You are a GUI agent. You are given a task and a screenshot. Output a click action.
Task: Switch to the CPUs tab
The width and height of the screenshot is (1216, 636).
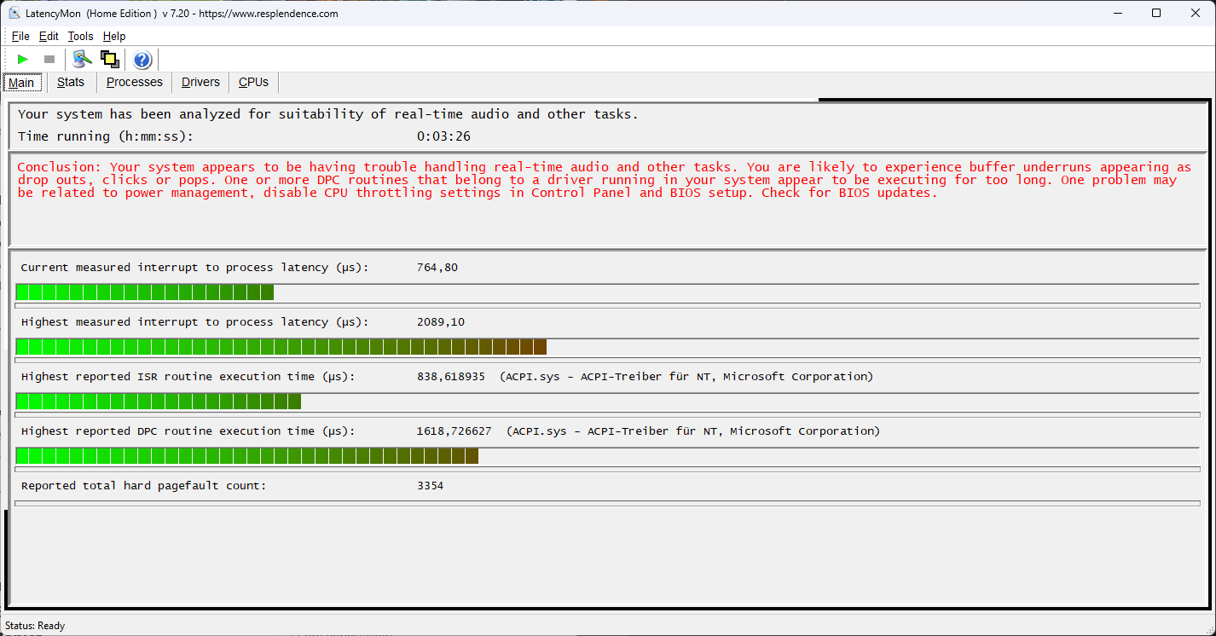[x=253, y=83]
